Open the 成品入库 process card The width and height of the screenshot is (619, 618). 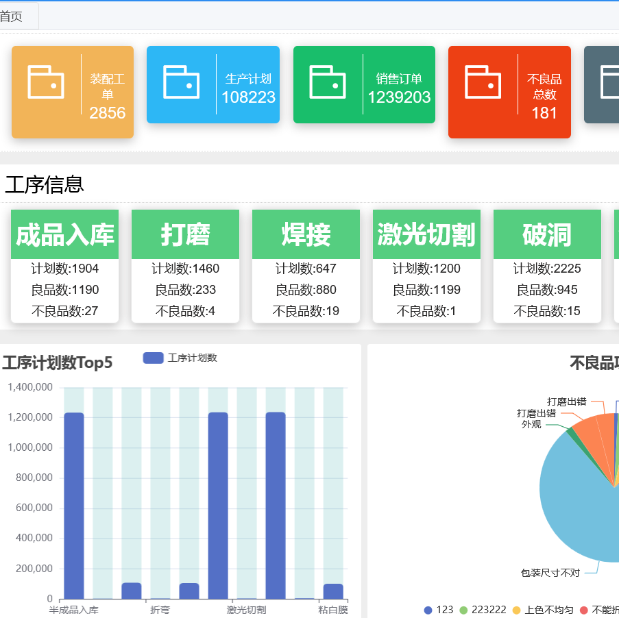tap(64, 234)
